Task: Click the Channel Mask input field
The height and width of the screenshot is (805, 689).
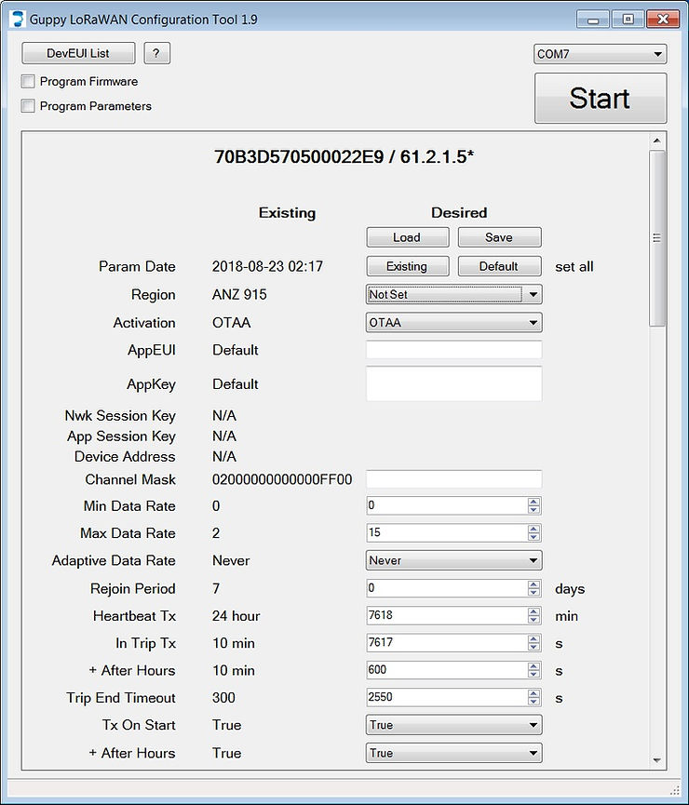Action: pyautogui.click(x=454, y=479)
